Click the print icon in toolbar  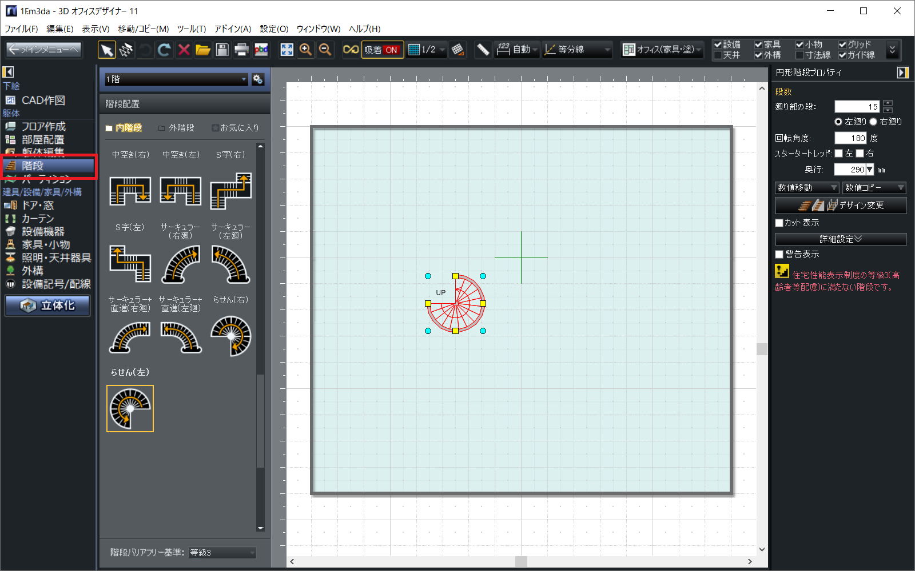[x=242, y=50]
